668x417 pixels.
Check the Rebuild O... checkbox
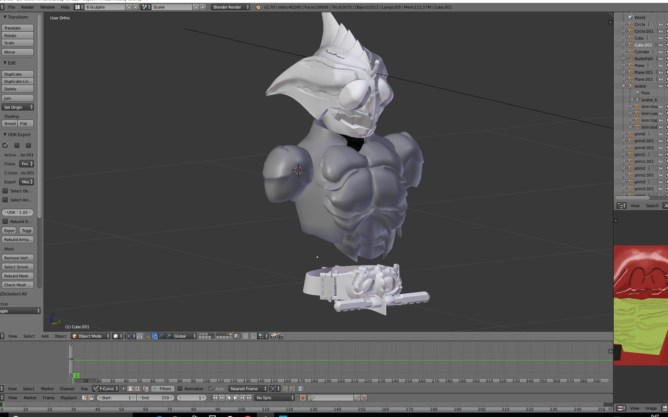tap(5, 221)
